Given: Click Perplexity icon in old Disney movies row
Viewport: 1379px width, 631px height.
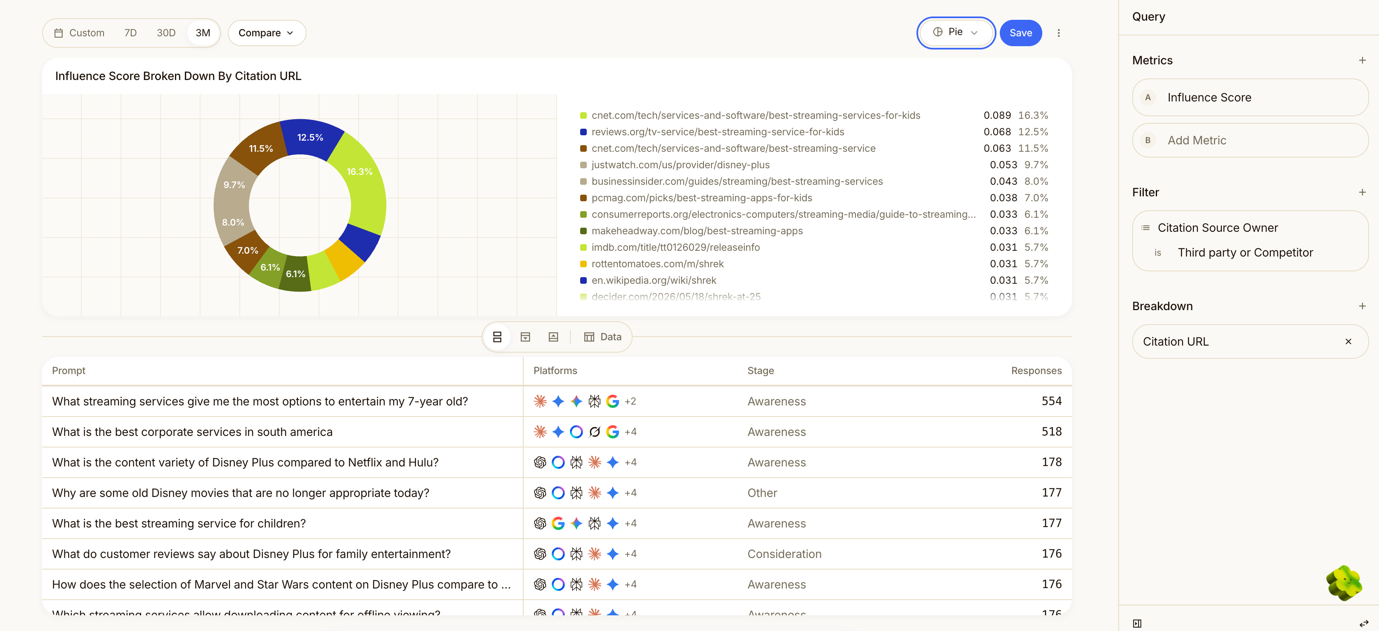Looking at the screenshot, I should coord(576,493).
